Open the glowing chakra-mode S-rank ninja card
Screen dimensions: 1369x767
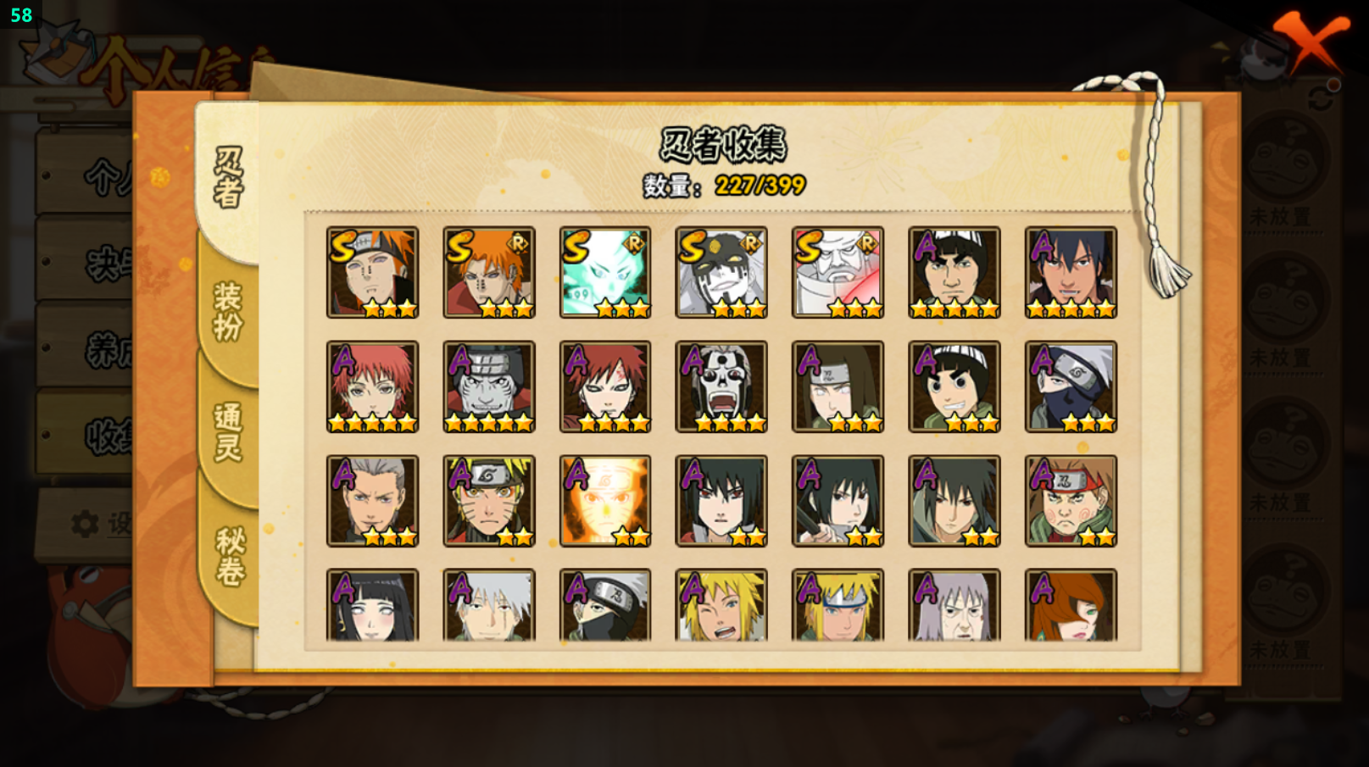pos(605,272)
